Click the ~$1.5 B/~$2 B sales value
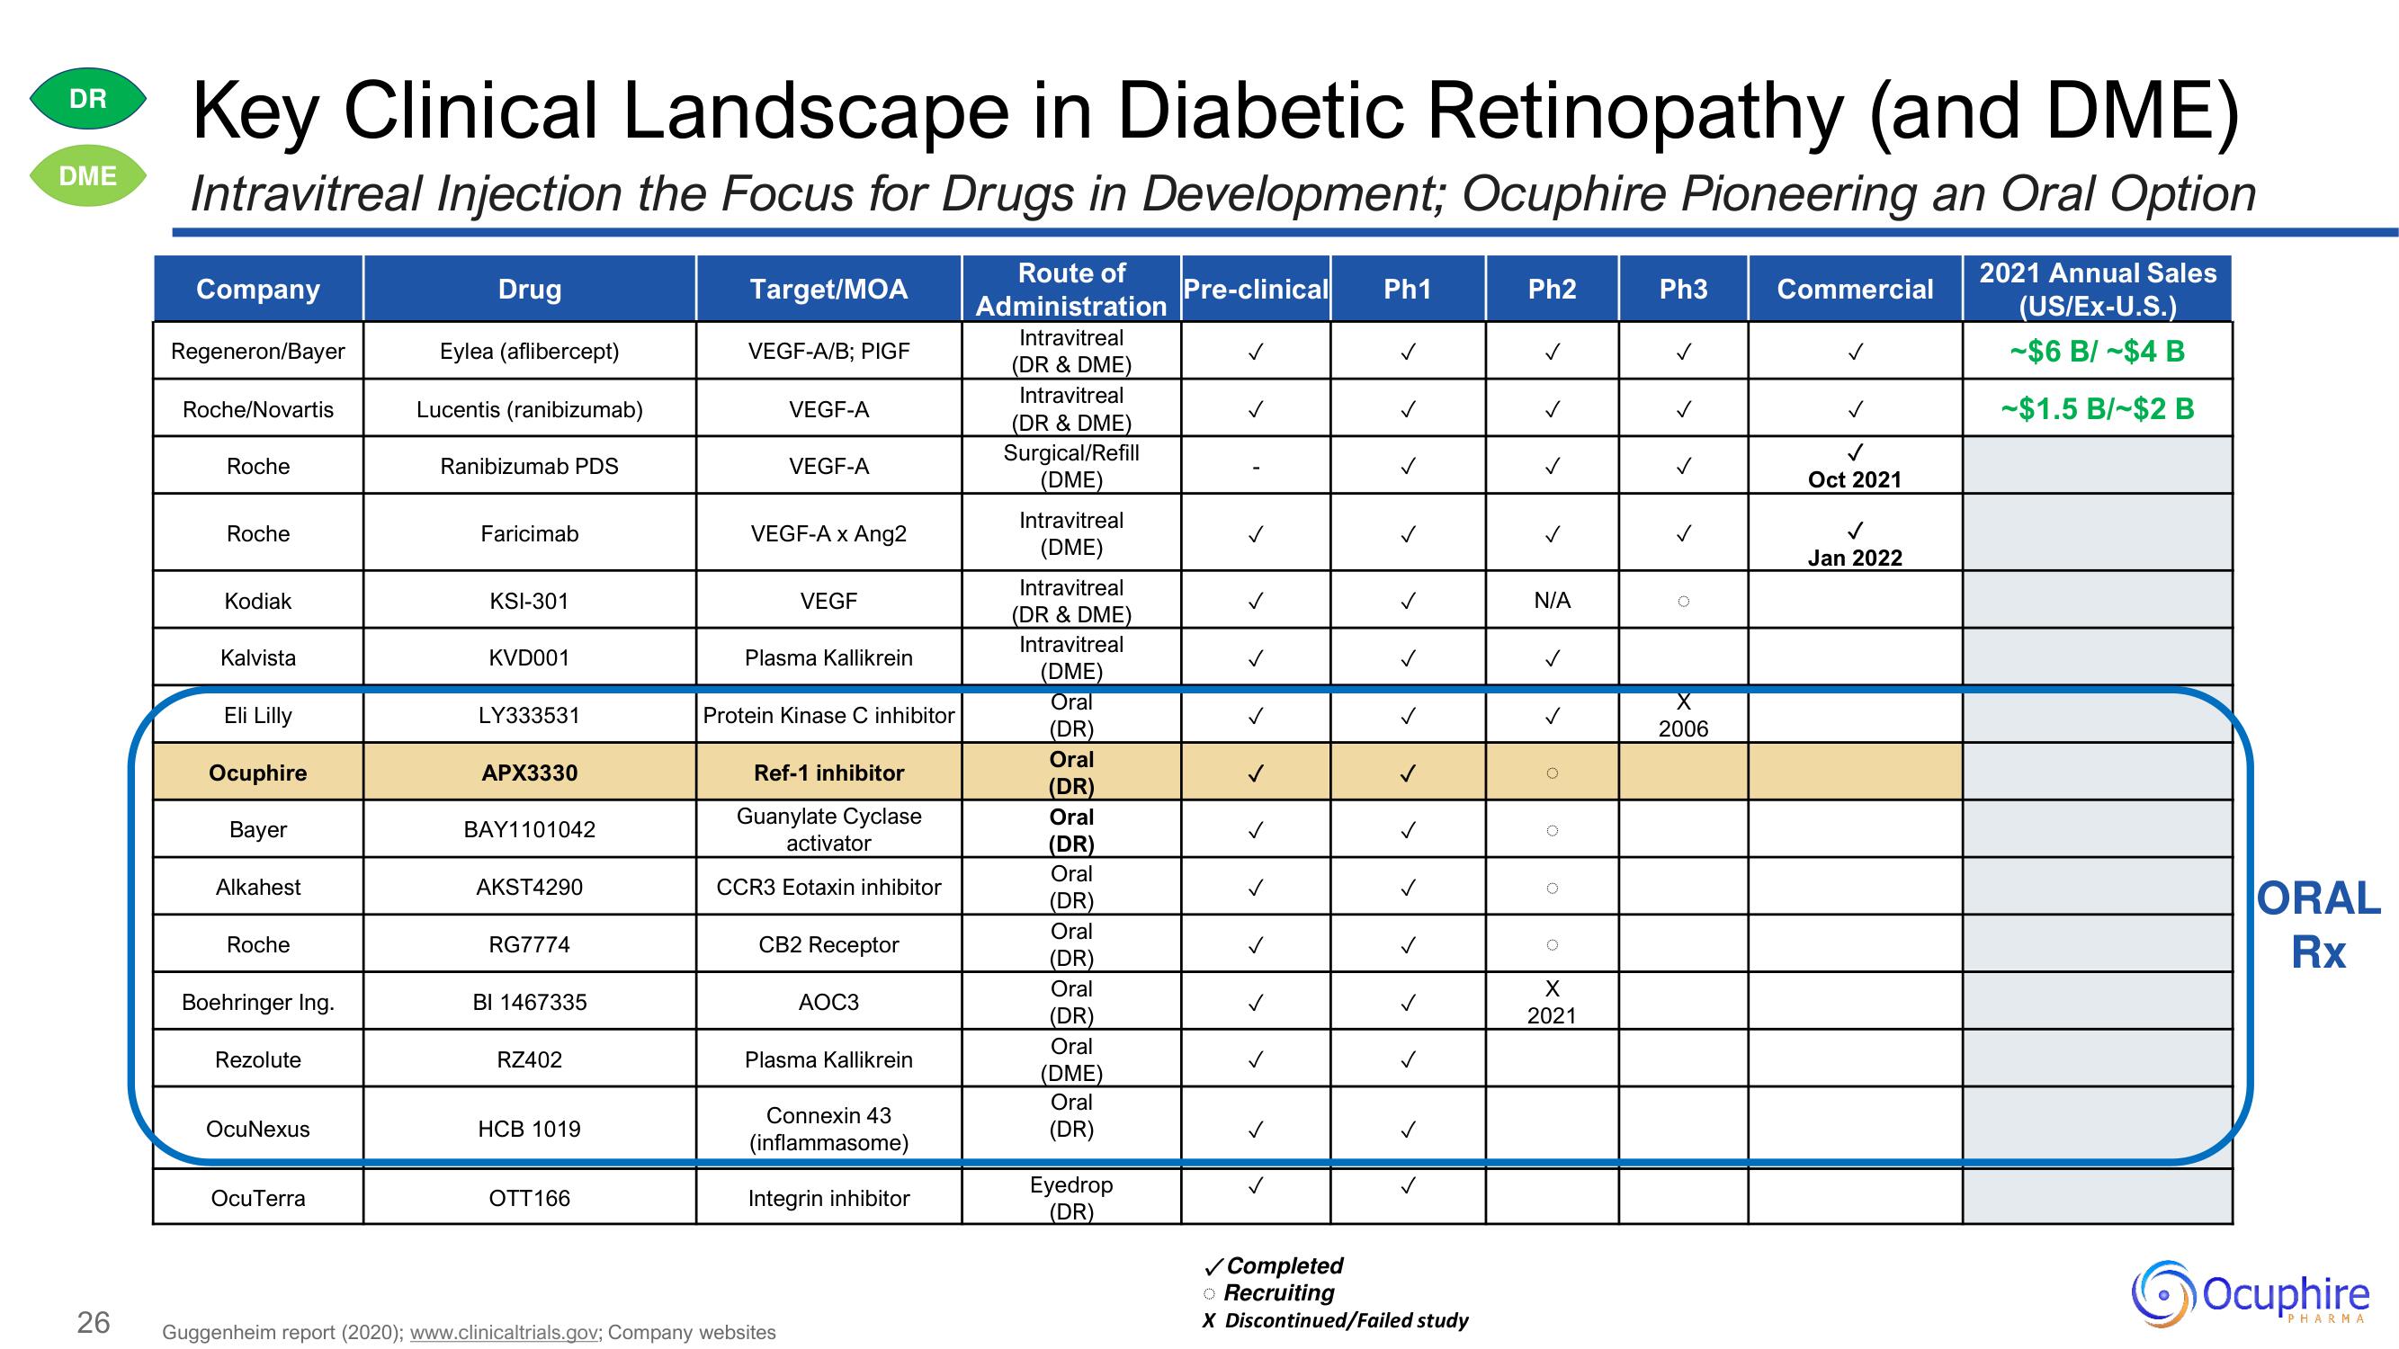The image size is (2399, 1349). [2098, 408]
